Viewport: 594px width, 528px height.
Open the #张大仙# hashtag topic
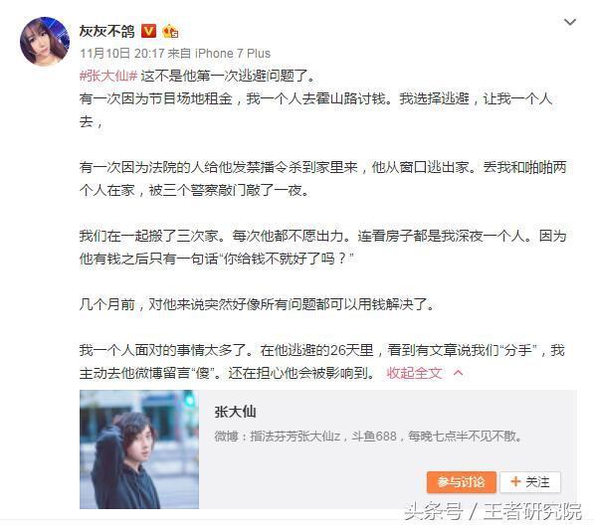[x=108, y=77]
